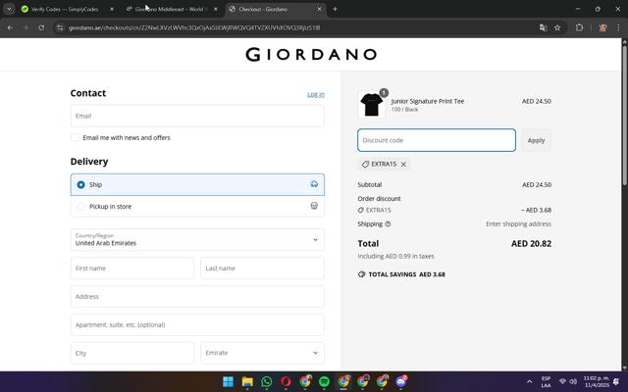
Task: Select the Checkout - Giordano tab
Action: (x=263, y=9)
